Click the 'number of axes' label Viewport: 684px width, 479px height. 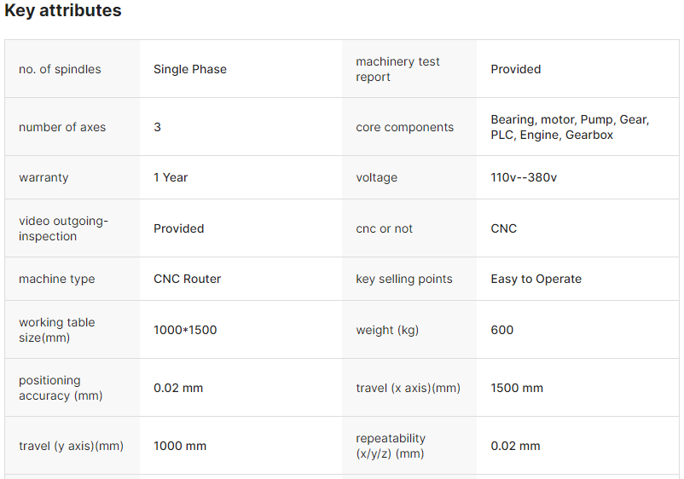point(62,127)
